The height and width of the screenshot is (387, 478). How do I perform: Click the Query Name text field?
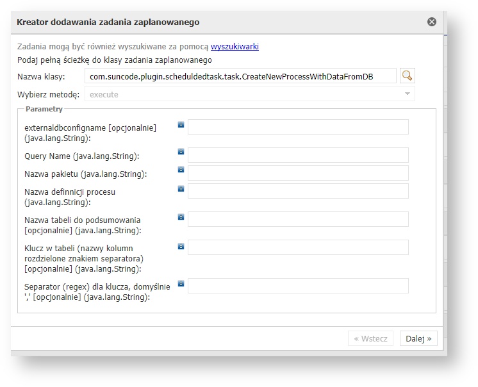298,155
